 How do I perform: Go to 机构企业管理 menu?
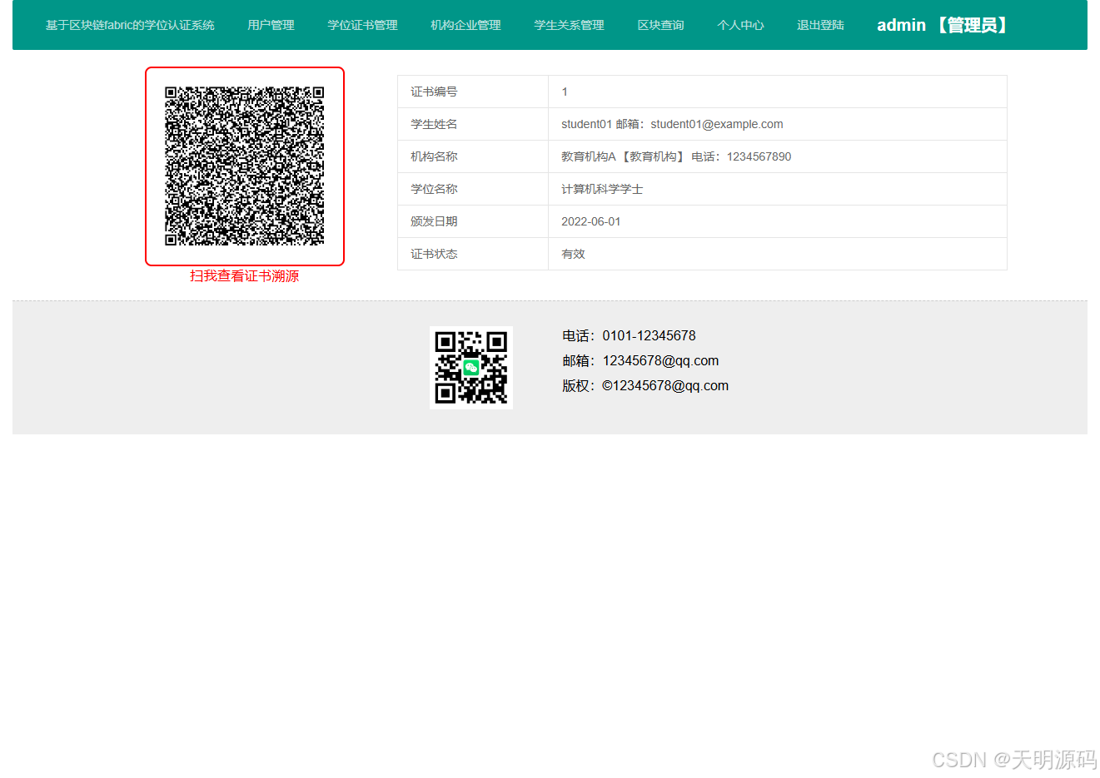pos(465,25)
